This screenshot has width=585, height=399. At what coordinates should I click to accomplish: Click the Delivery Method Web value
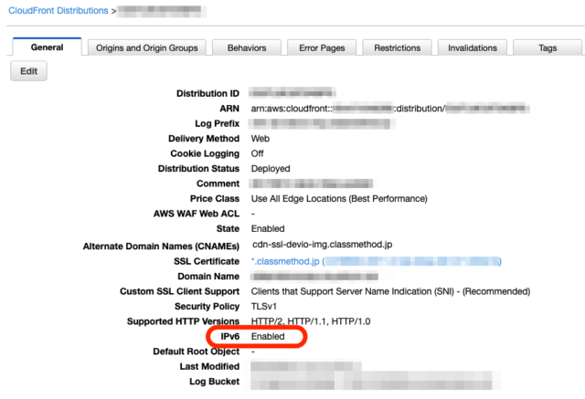[x=260, y=139]
